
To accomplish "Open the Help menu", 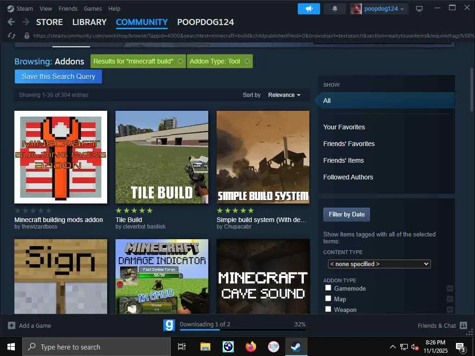I will [x=114, y=9].
